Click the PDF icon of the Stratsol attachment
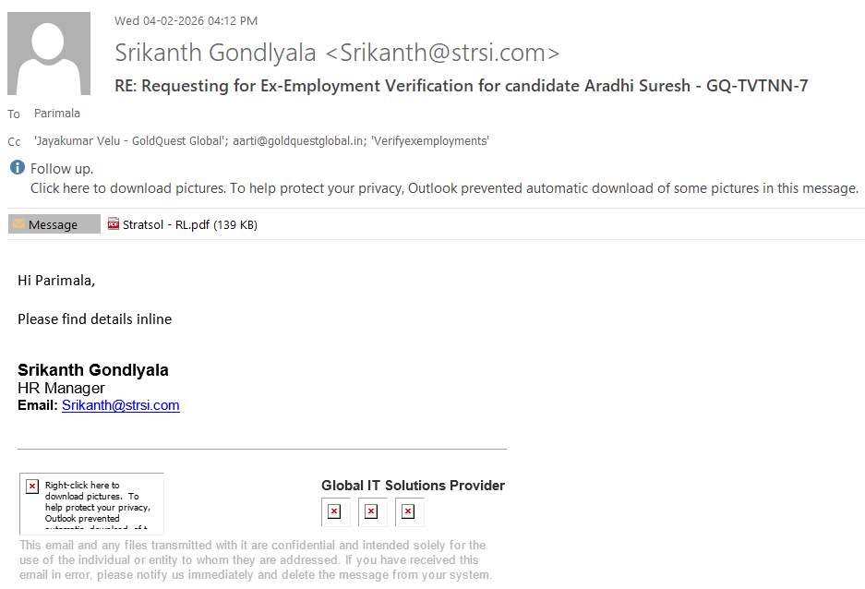The width and height of the screenshot is (865, 589). (114, 224)
